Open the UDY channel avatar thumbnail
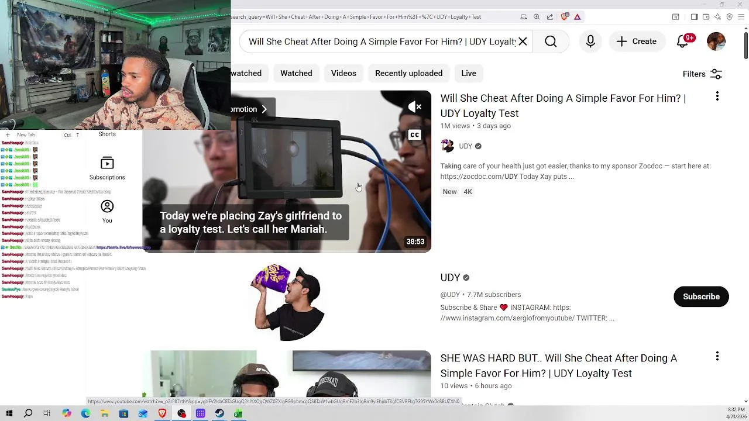 pos(287,302)
